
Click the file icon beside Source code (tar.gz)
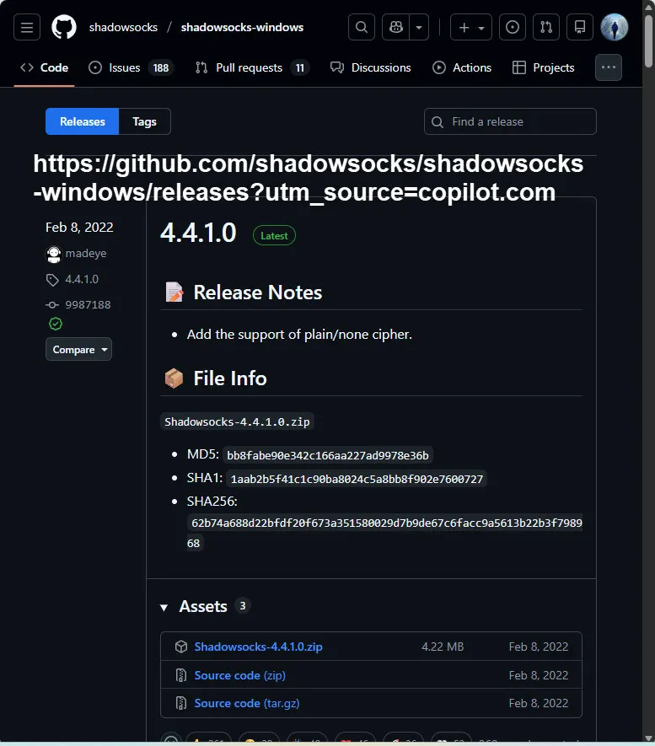click(180, 703)
